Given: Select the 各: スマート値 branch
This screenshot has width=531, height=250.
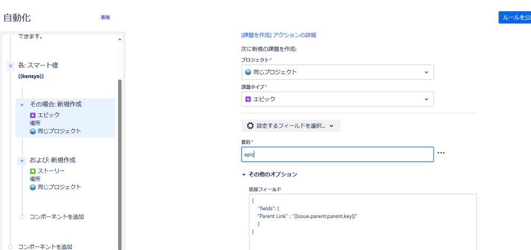Looking at the screenshot, I should tap(38, 65).
